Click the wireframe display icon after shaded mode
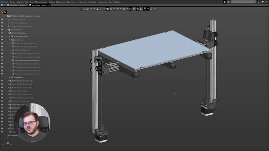This screenshot has height=151, width=269. 111,9
